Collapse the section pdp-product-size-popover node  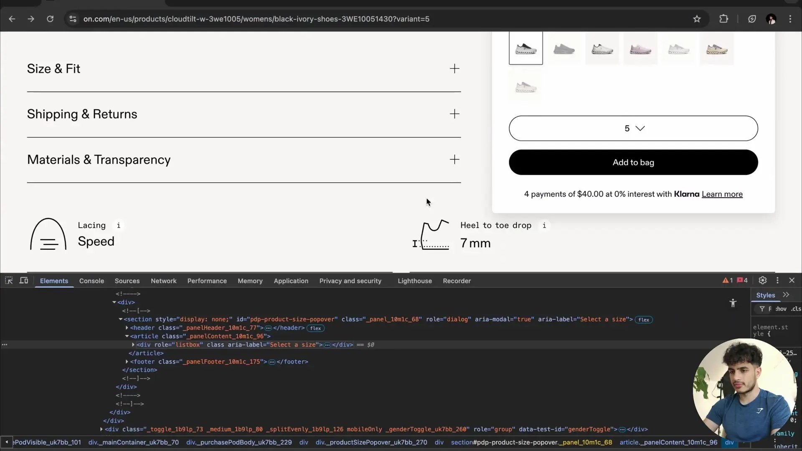[x=121, y=319]
